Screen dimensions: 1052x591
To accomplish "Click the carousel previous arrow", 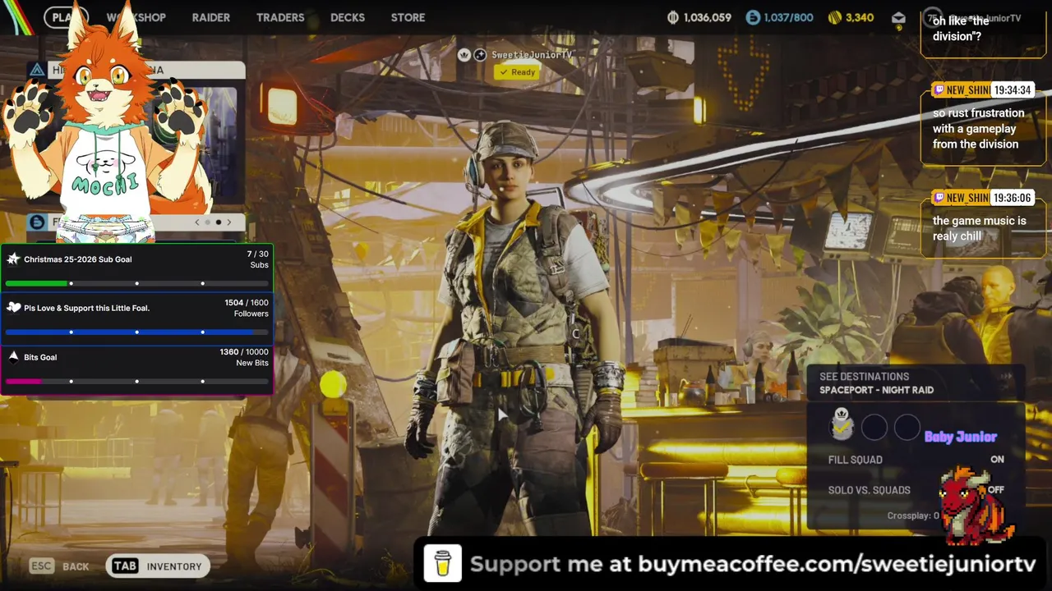I will [x=197, y=222].
